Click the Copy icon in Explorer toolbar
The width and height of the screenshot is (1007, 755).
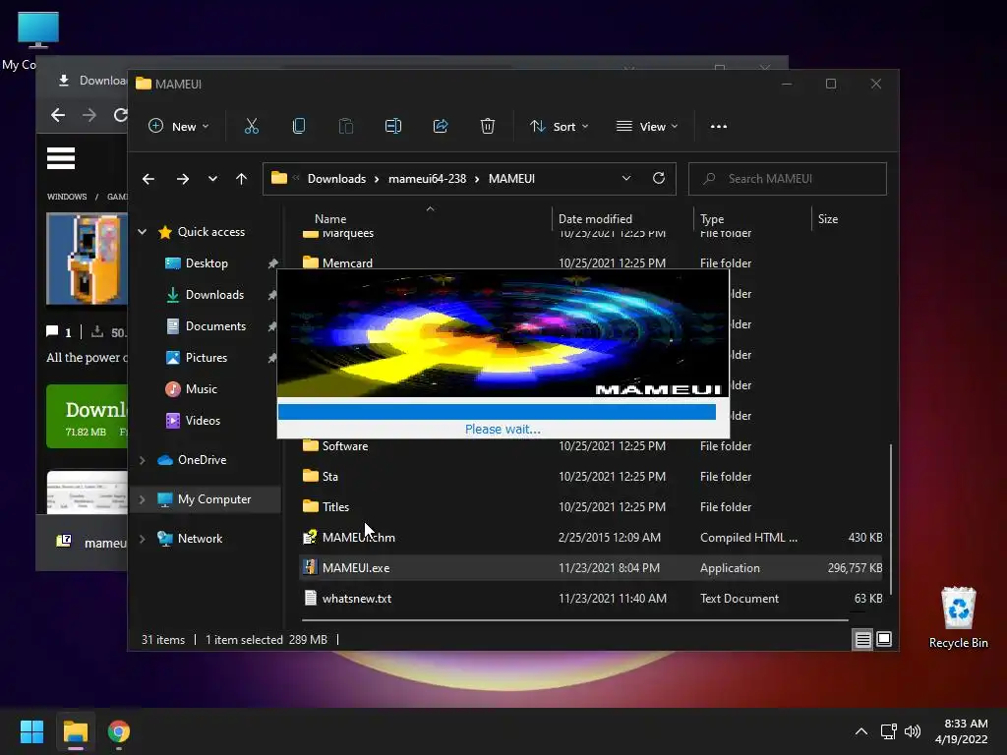(x=299, y=127)
